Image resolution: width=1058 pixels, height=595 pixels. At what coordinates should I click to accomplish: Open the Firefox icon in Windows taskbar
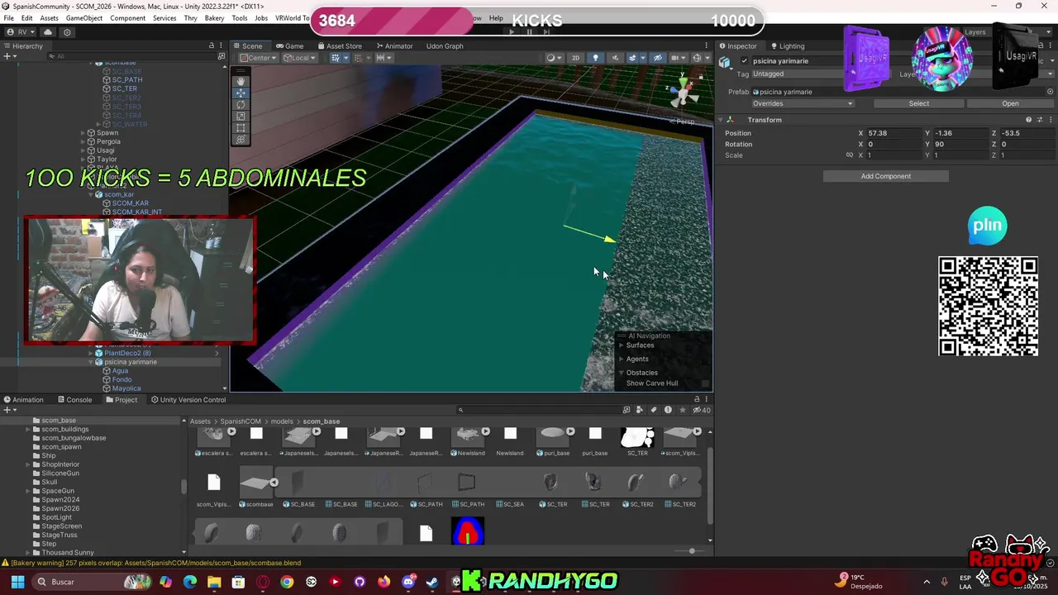click(384, 582)
